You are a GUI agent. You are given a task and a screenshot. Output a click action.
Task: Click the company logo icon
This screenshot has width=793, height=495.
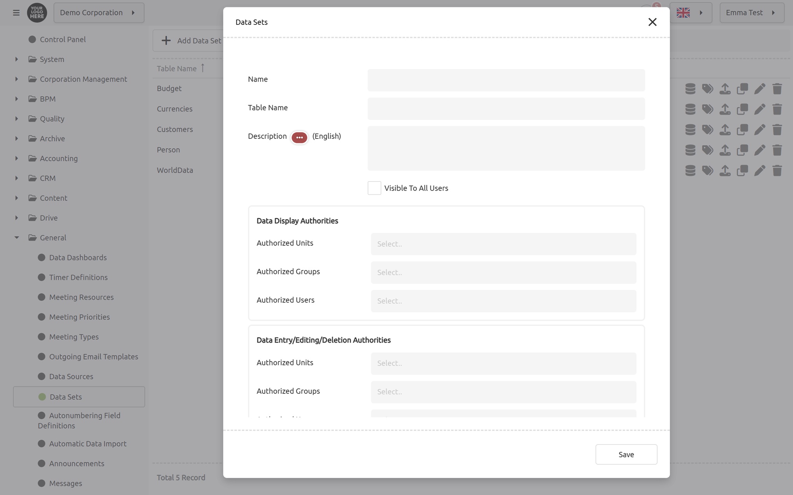click(37, 12)
